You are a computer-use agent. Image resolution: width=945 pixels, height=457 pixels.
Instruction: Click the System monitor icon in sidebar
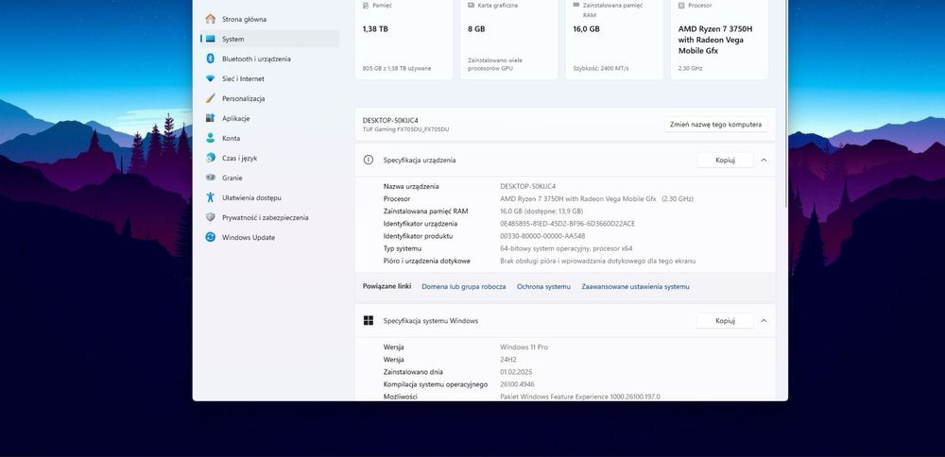[x=211, y=39]
